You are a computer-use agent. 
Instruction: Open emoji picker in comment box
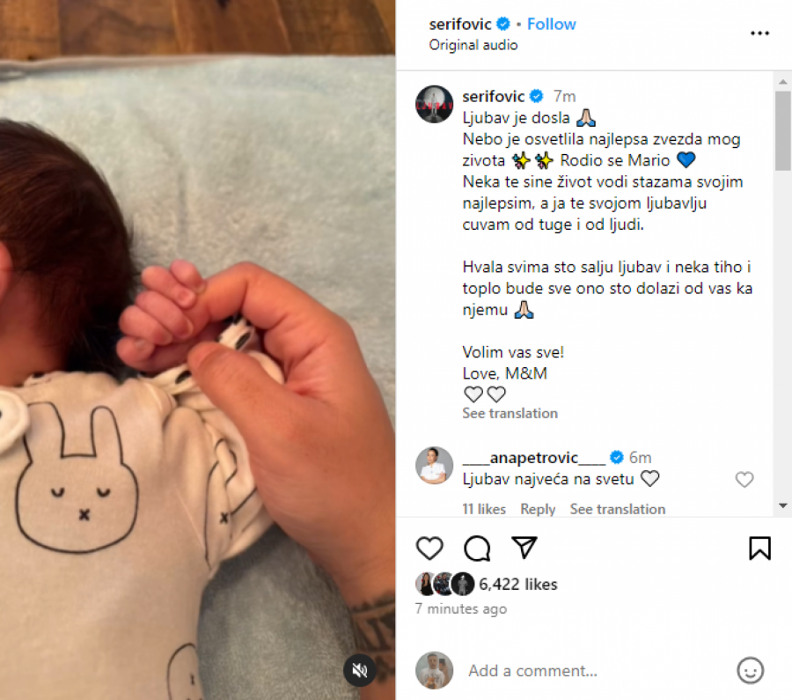click(x=750, y=671)
